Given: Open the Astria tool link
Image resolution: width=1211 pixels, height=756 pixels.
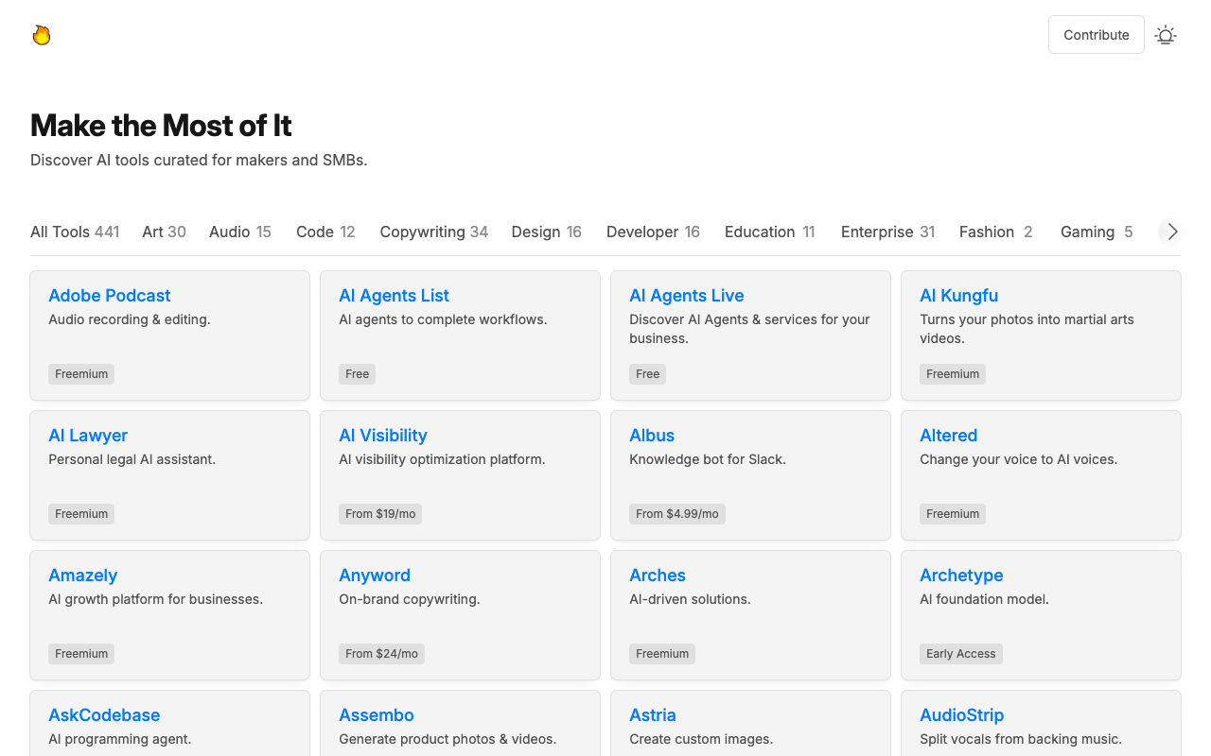Looking at the screenshot, I should [653, 715].
